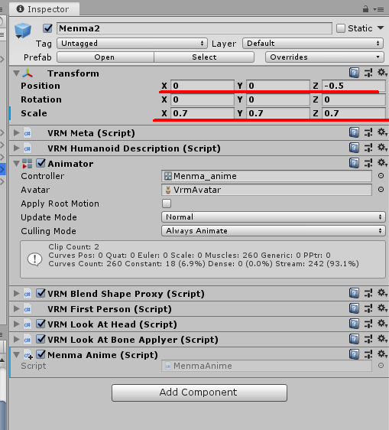389x430 pixels.
Task: Open VRM Humanoid Description preset icon
Action: (x=368, y=148)
